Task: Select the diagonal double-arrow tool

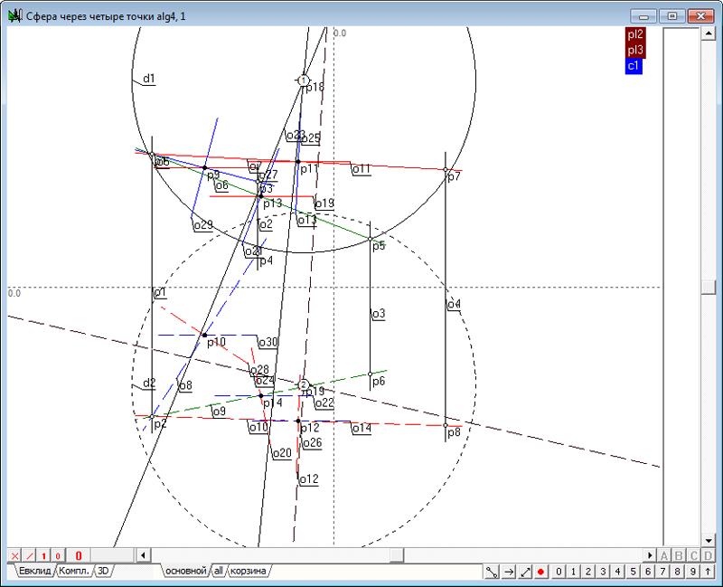Action: click(x=525, y=572)
